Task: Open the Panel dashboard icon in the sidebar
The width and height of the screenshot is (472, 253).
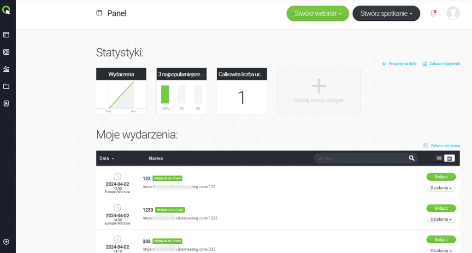Action: 6,34
